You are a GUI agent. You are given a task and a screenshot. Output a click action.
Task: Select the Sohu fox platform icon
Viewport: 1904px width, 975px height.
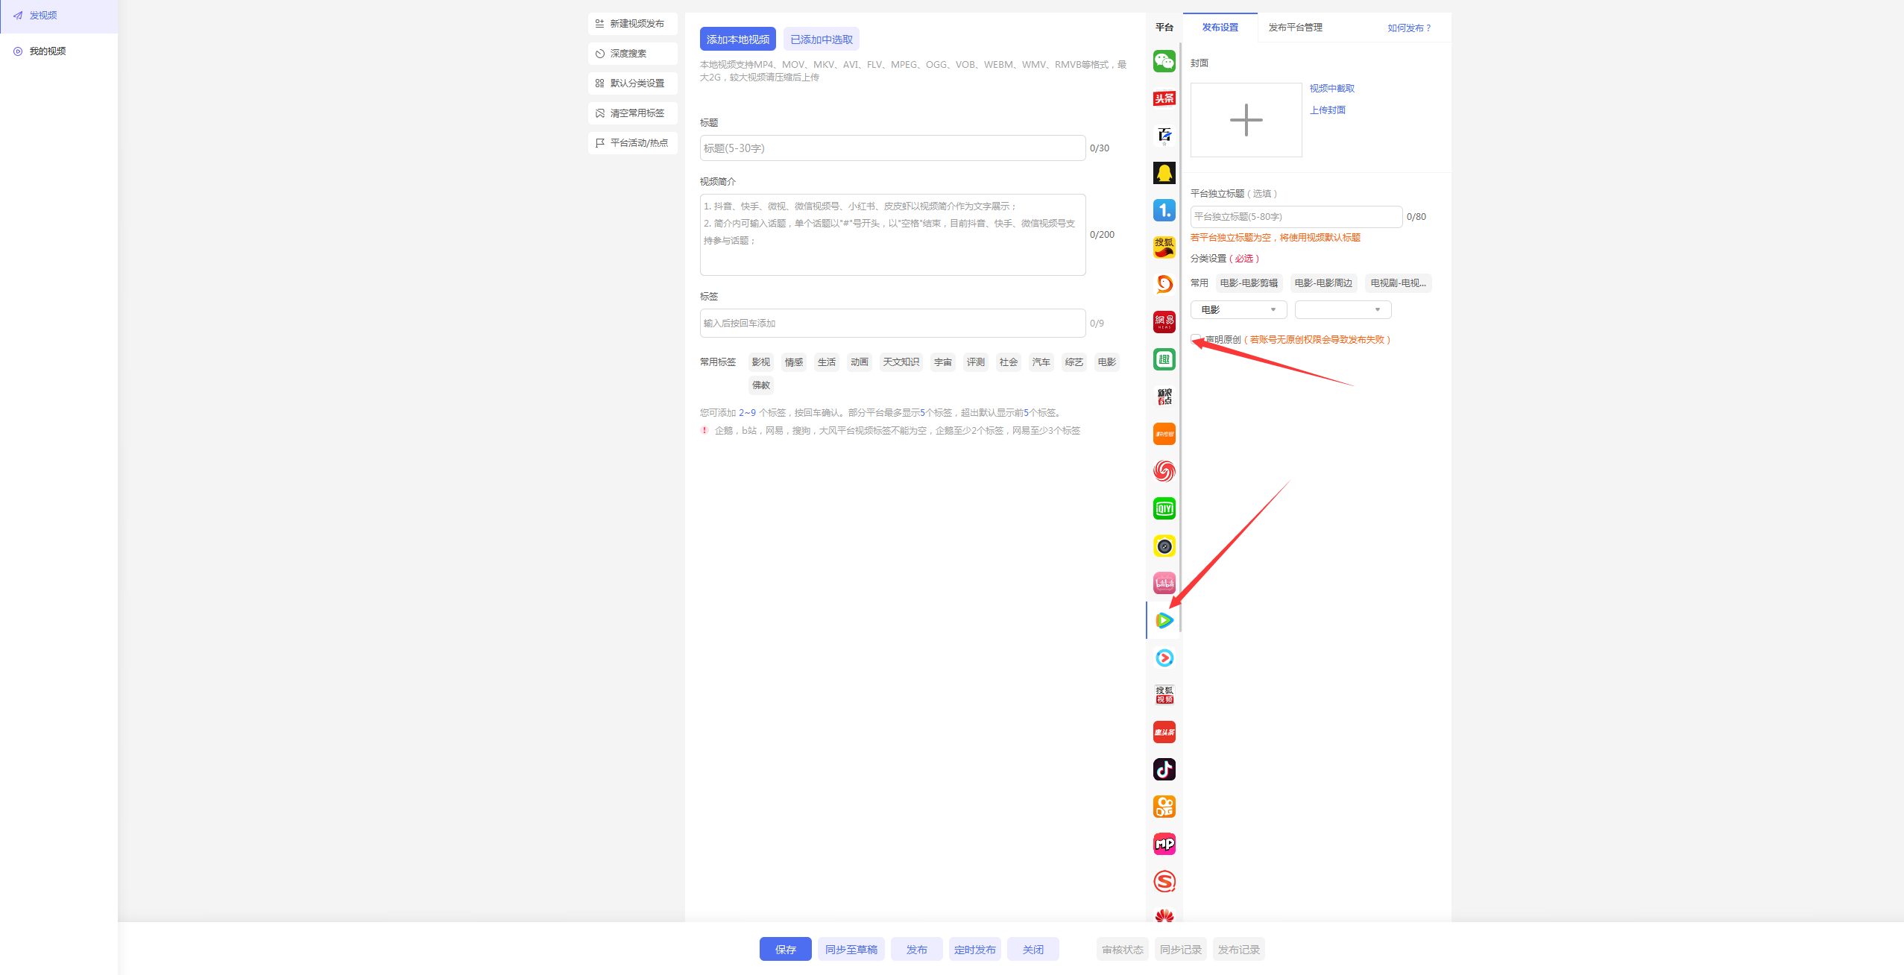(1164, 247)
